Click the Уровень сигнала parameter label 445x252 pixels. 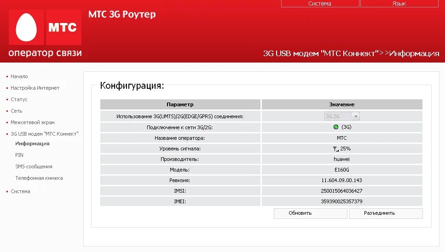click(x=180, y=149)
